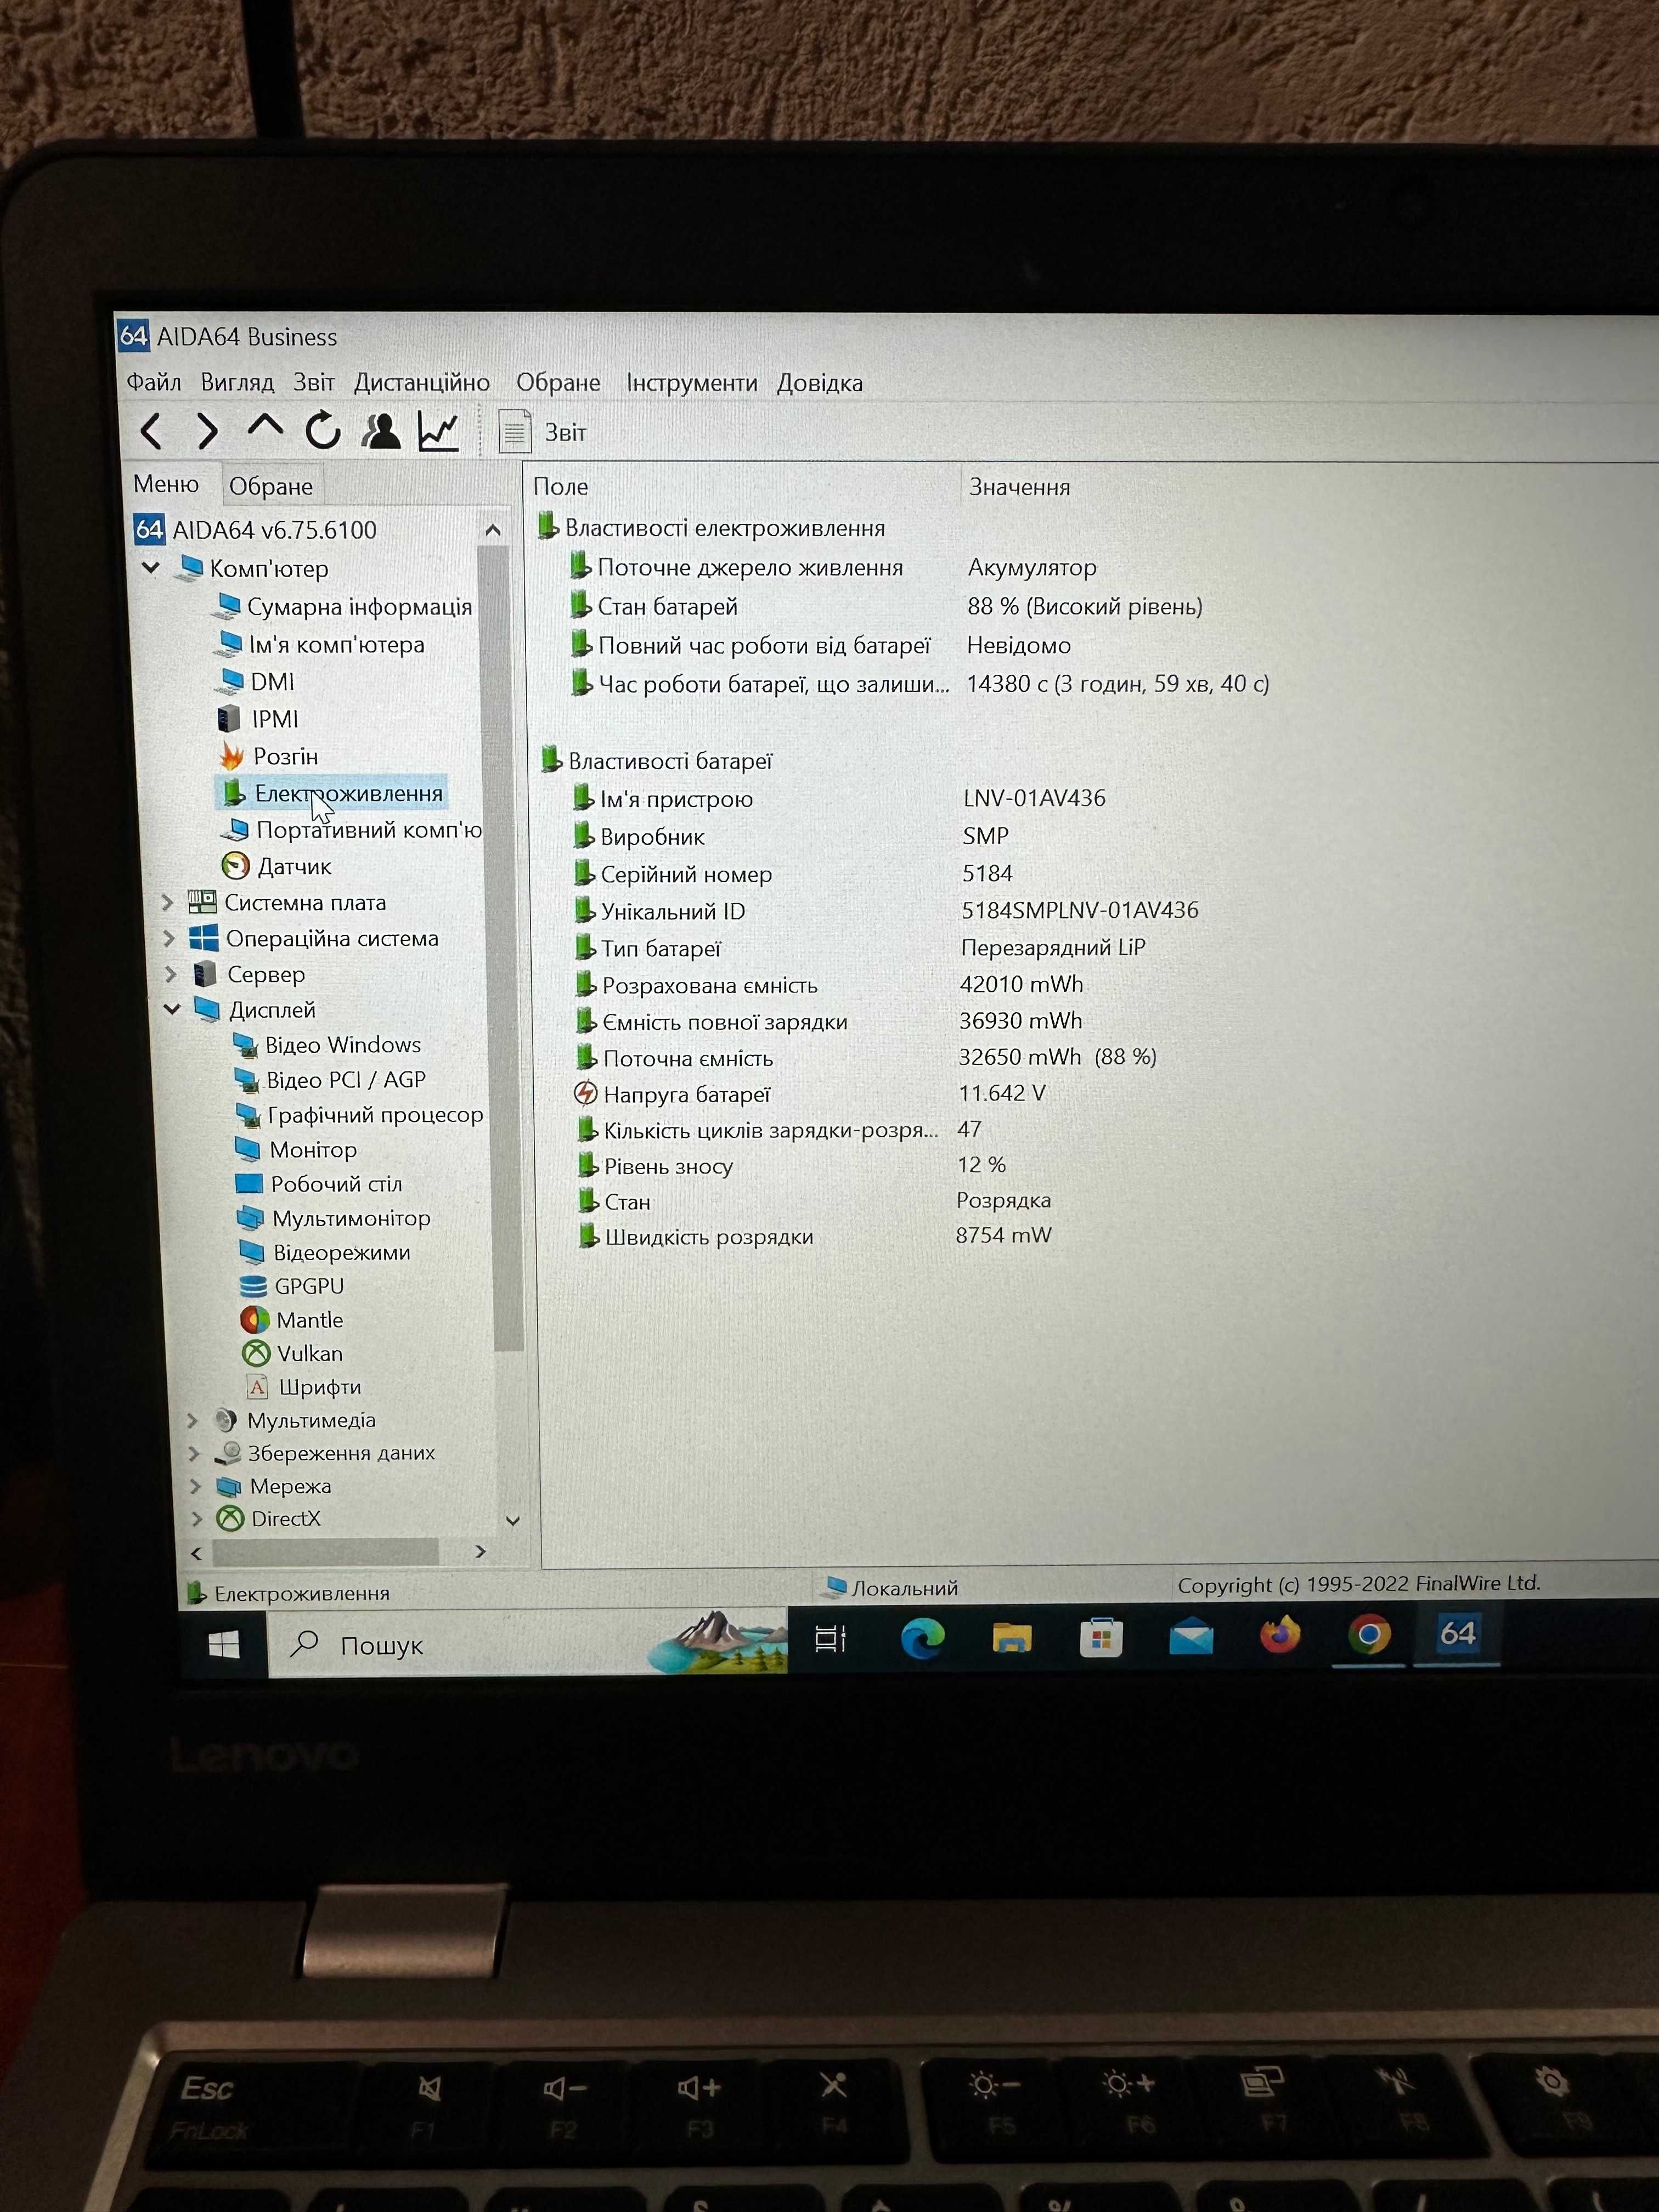Click the Розгін flame icon

pyautogui.click(x=232, y=756)
